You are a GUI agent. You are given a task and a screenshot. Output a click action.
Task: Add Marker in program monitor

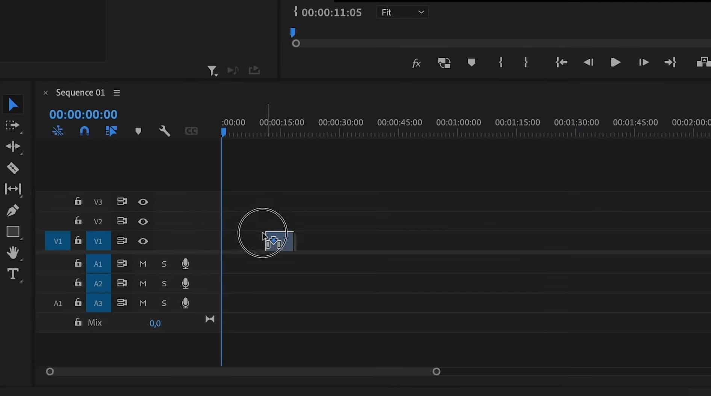coord(472,62)
